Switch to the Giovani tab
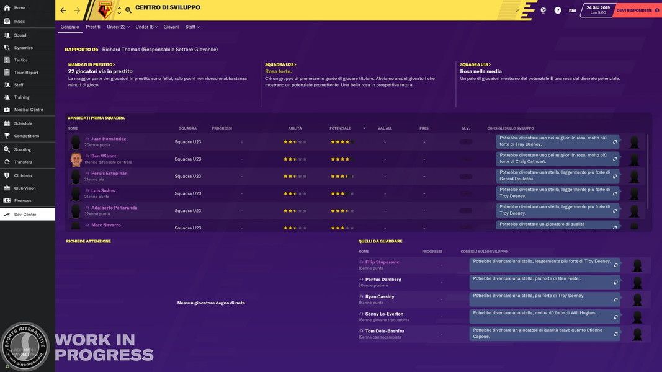 pos(171,27)
